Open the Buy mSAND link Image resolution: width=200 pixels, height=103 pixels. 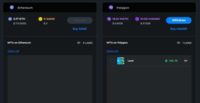click(x=179, y=29)
